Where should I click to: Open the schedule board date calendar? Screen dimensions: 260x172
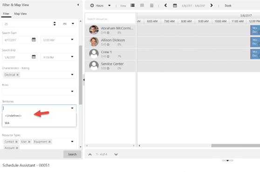[175, 6]
